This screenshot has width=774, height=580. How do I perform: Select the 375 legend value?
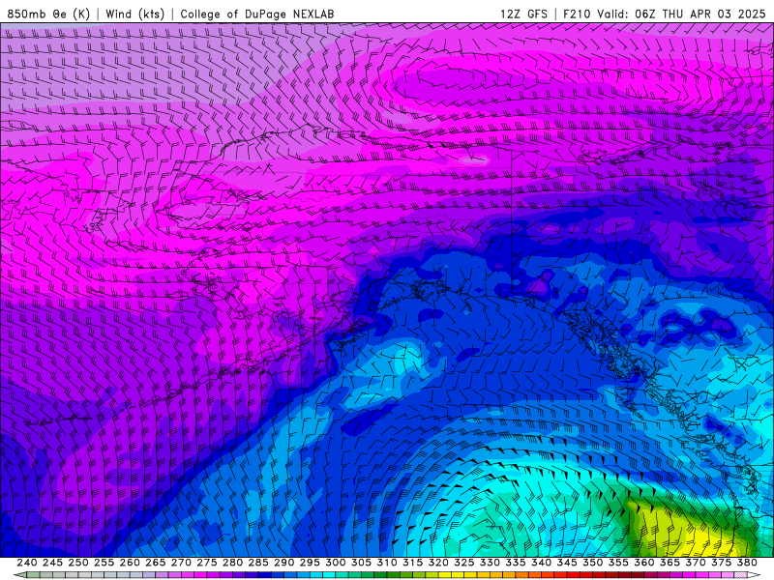(x=721, y=563)
